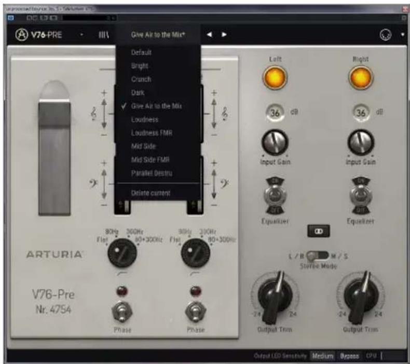Adjust the Left Input Gain knob

[275, 142]
